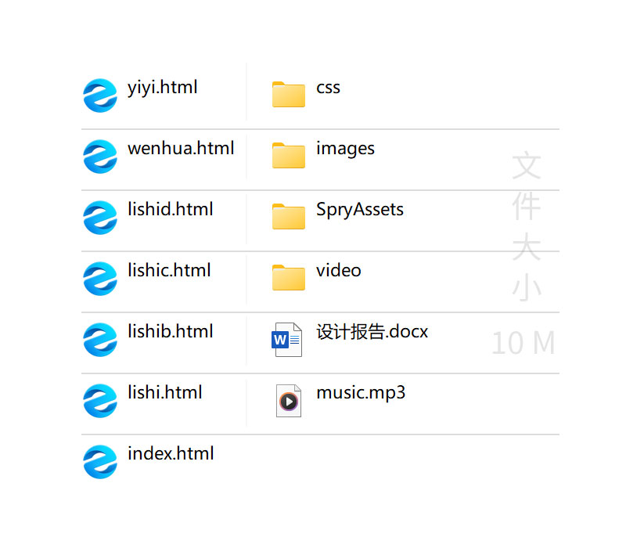Click the css folder icon
Viewport: 626px width, 548px height.
coord(288,95)
